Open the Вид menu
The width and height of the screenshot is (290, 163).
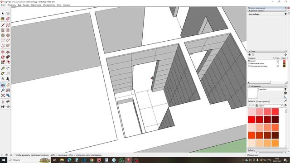click(x=19, y=5)
